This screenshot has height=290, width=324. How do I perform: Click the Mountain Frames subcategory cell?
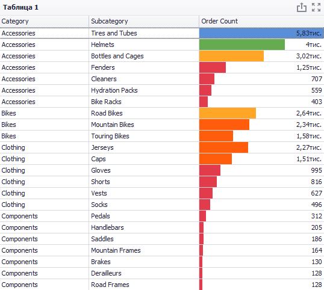[144, 250]
